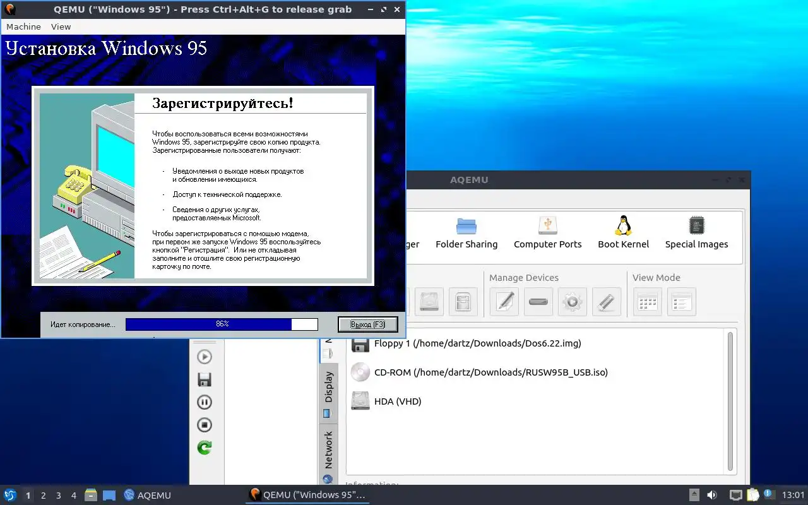
Task: Pause the virtual machine
Action: point(205,402)
